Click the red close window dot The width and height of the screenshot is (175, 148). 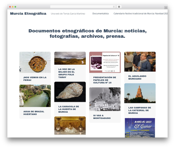click(10, 7)
